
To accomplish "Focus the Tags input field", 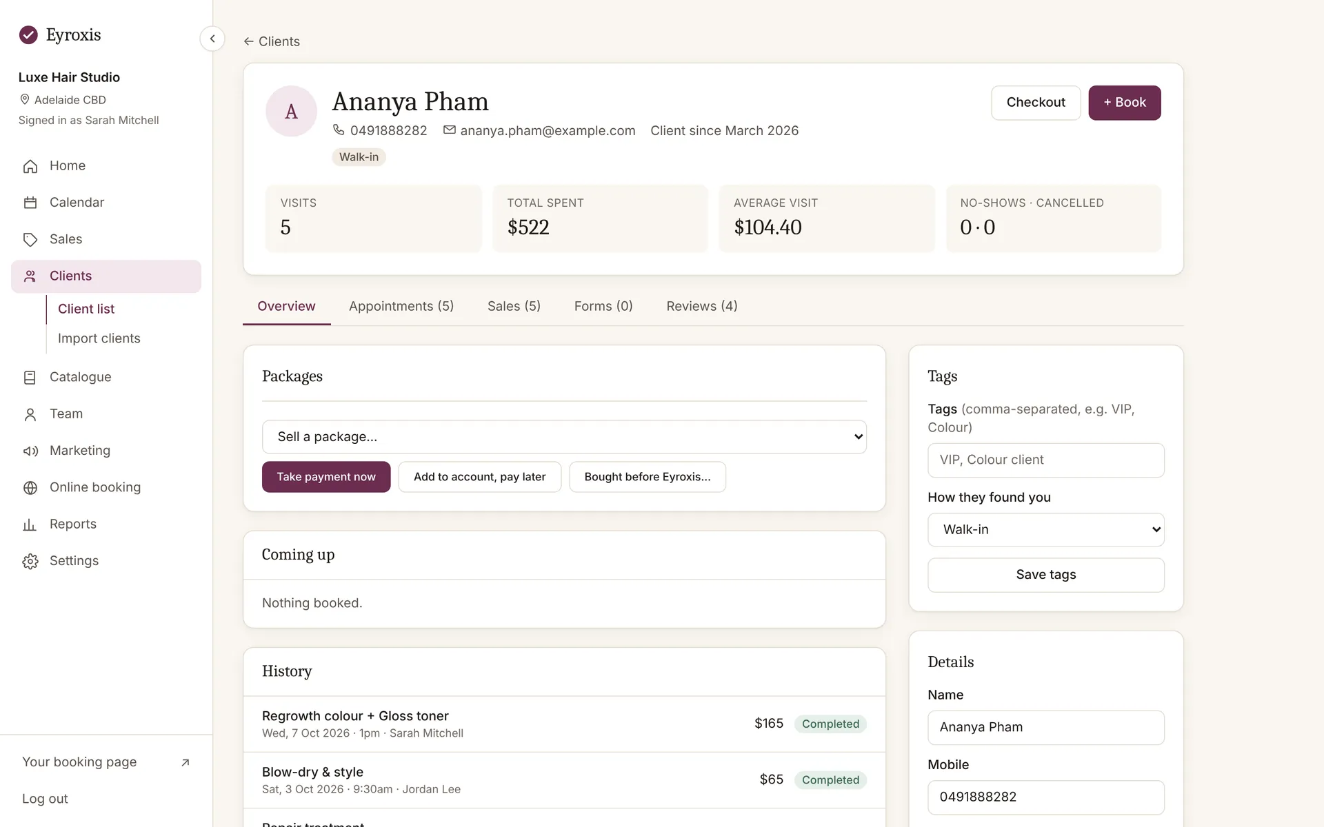I will point(1046,460).
